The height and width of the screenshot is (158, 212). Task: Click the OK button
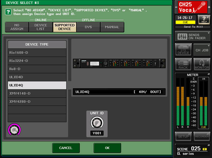coord(107,148)
